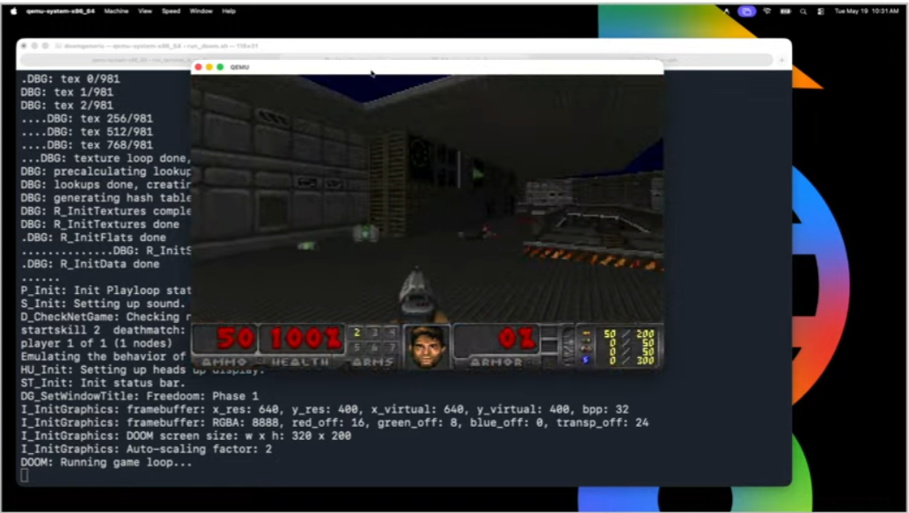Viewport: 909px width, 513px height.
Task: Click '.DBG: R_InitData done' line
Action: pos(90,264)
